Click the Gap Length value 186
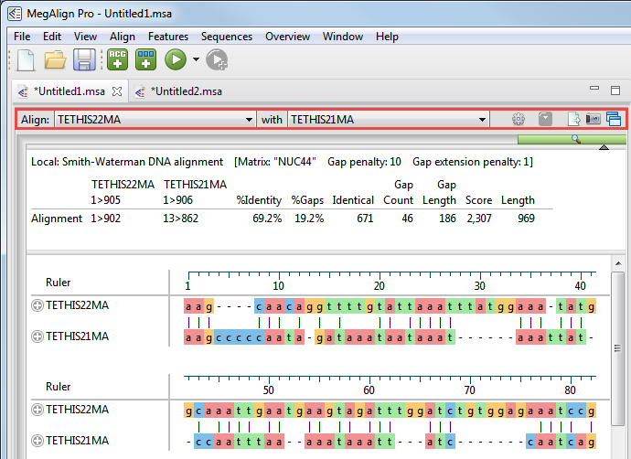Screen dimensions: 631x459 click(447, 219)
